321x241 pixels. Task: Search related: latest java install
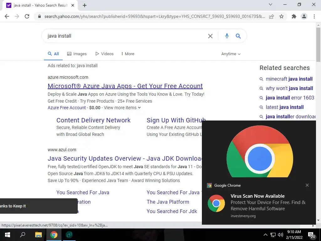point(285,107)
